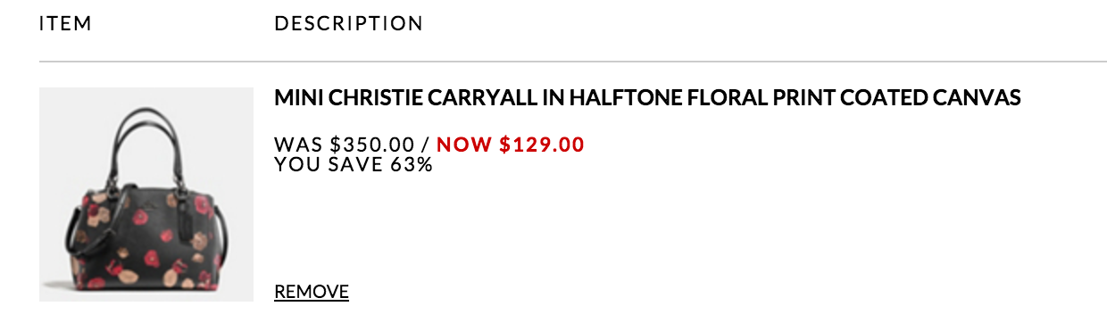Image resolution: width=1107 pixels, height=323 pixels.
Task: Click the ITEM column header
Action: click(65, 24)
